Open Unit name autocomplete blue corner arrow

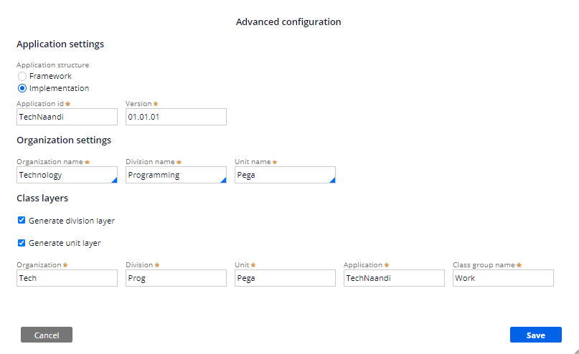tap(332, 180)
